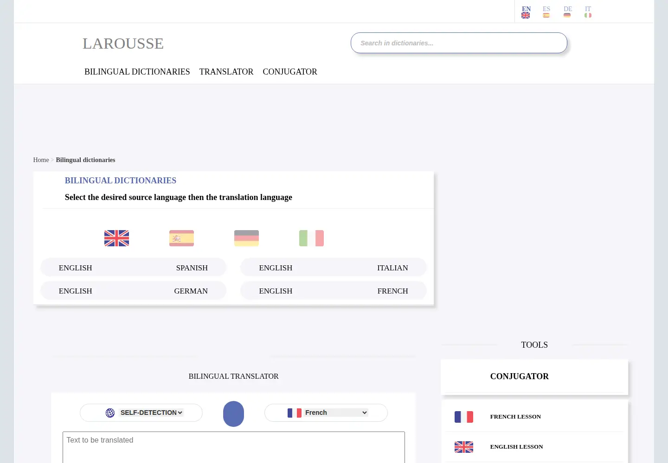Open the French Lesson link
668x463 pixels.
[515, 417]
